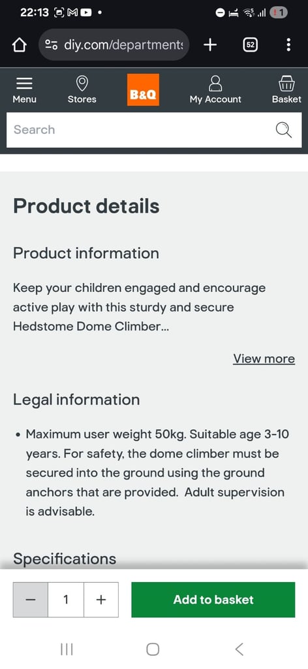This screenshot has width=308, height=669.
Task: Decrease quantity with minus button
Action: pyautogui.click(x=30, y=600)
